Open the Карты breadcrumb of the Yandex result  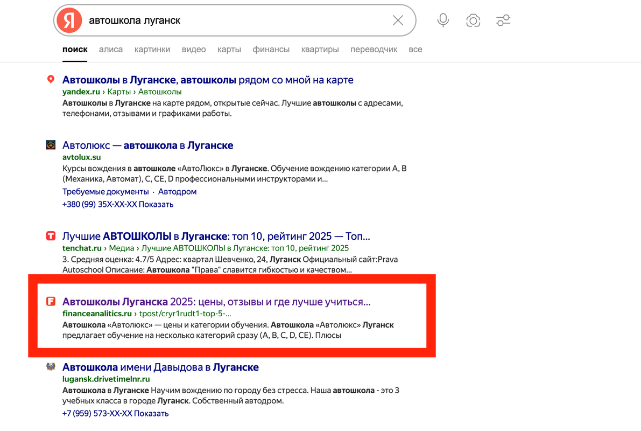(119, 92)
